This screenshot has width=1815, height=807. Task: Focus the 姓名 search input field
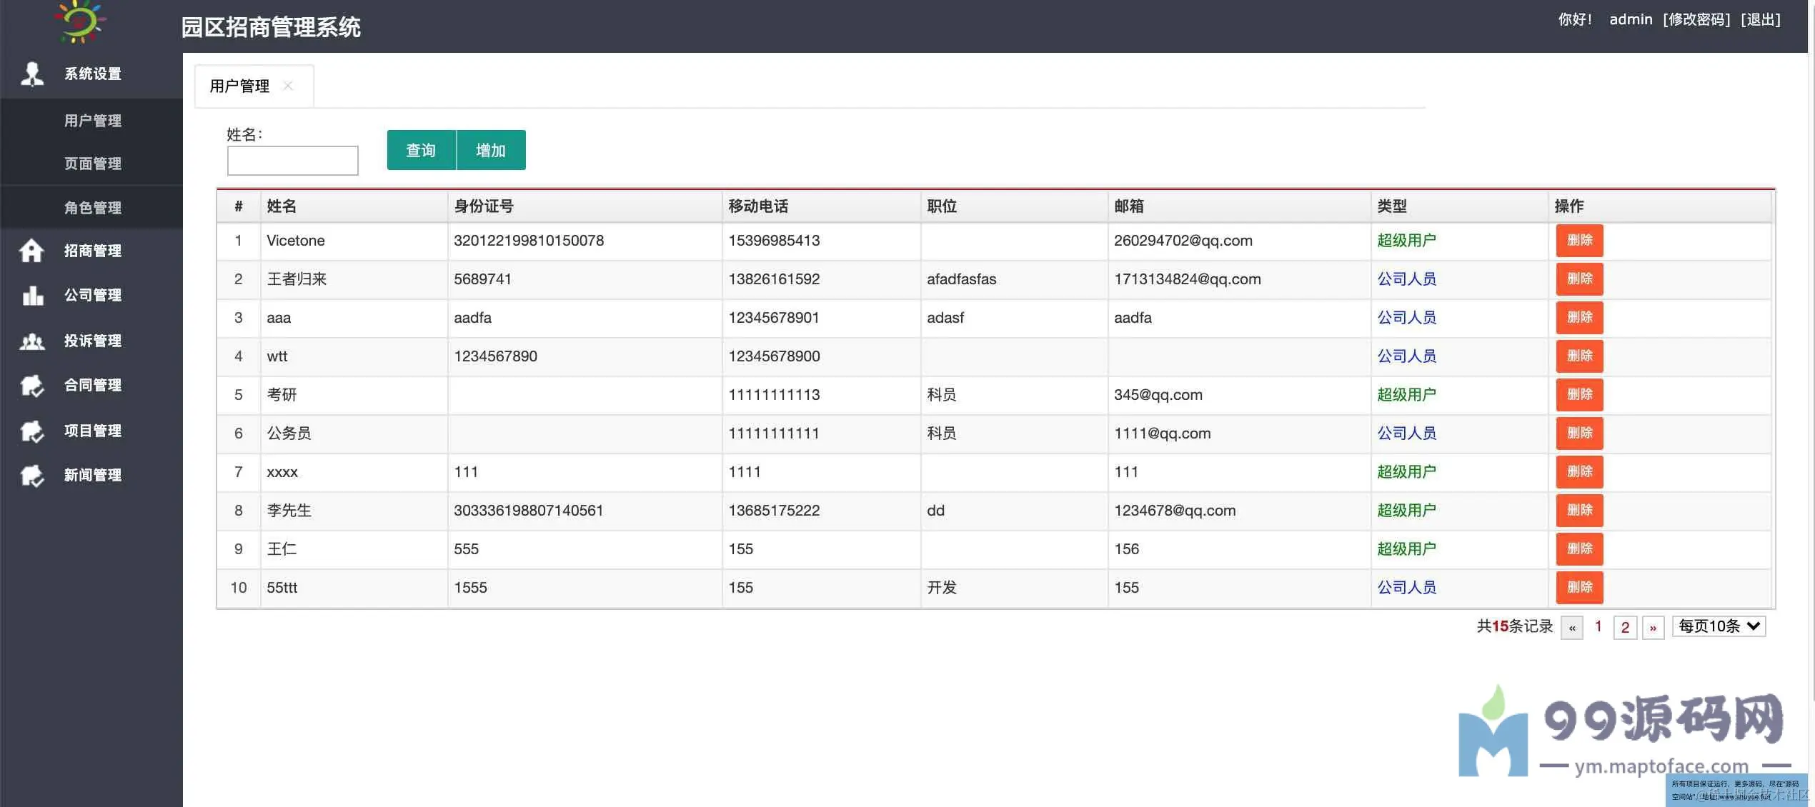(x=292, y=161)
